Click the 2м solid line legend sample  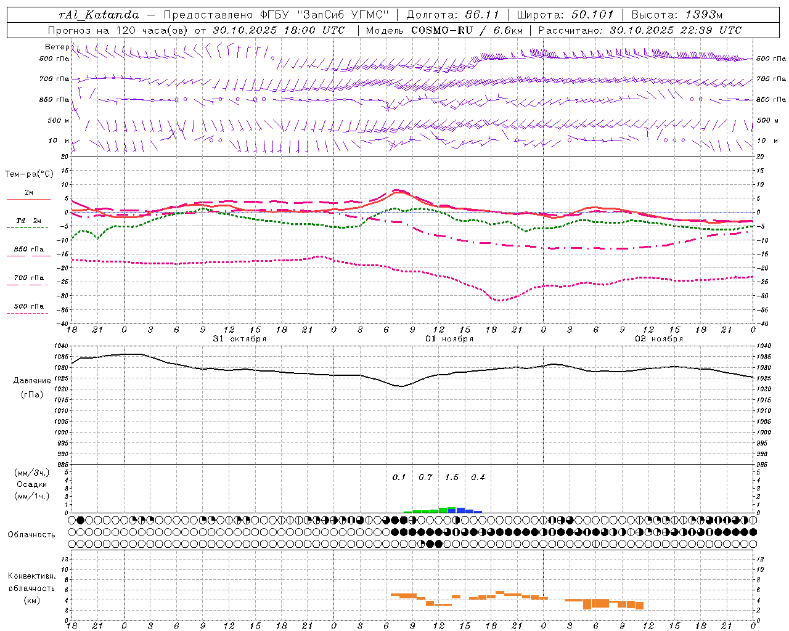[28, 199]
